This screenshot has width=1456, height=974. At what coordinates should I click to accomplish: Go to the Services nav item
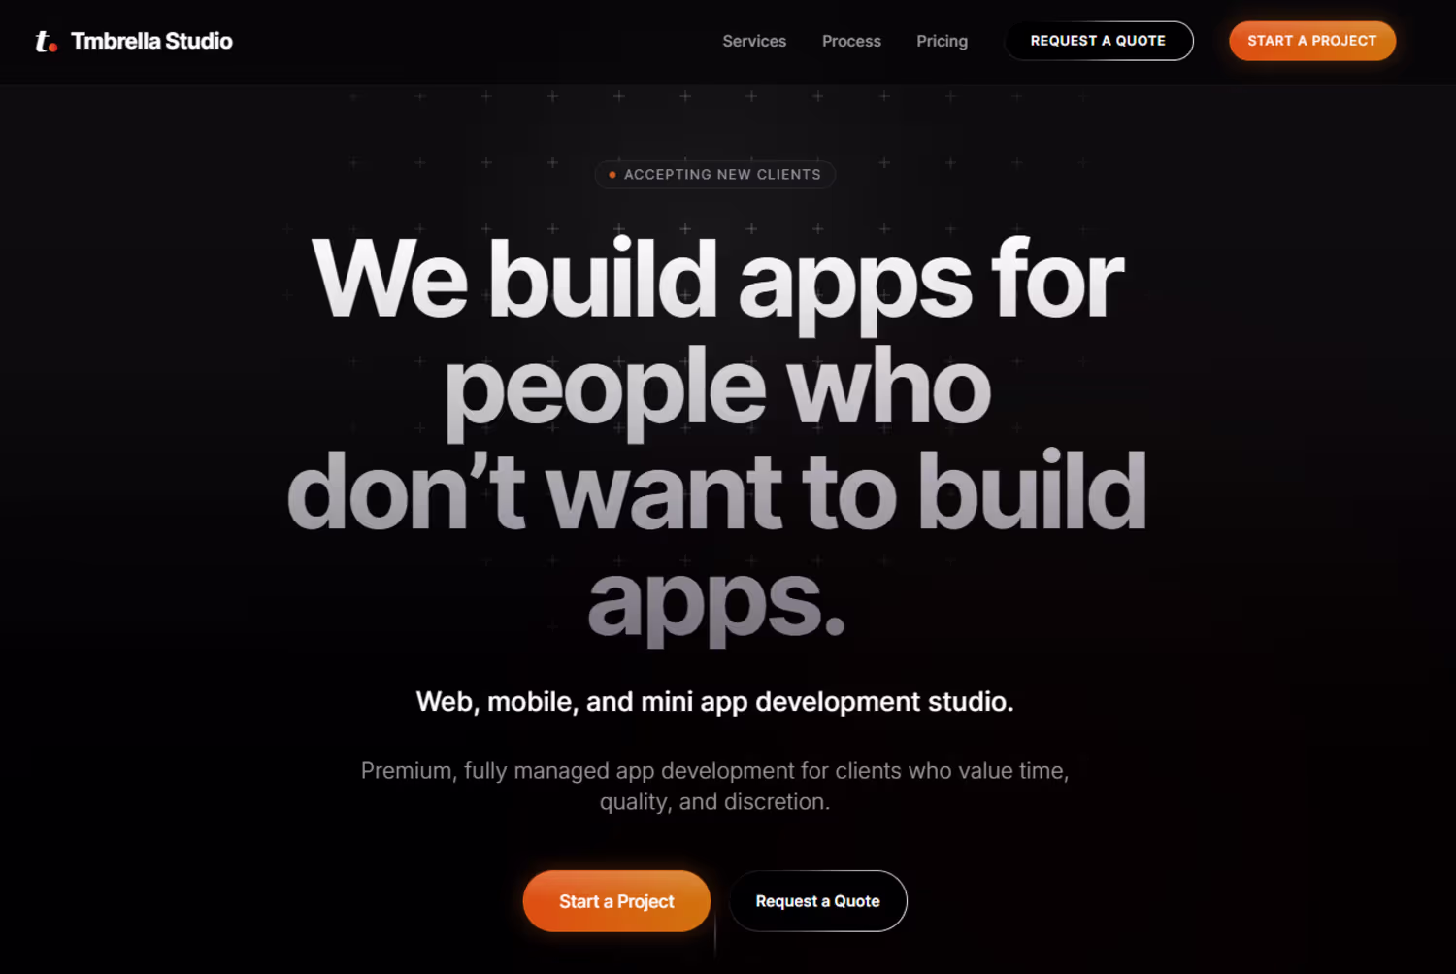tap(754, 41)
